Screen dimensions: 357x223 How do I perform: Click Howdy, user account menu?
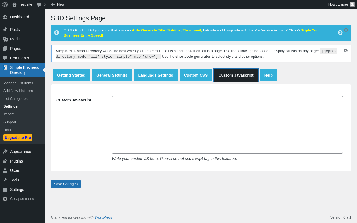click(x=341, y=4)
